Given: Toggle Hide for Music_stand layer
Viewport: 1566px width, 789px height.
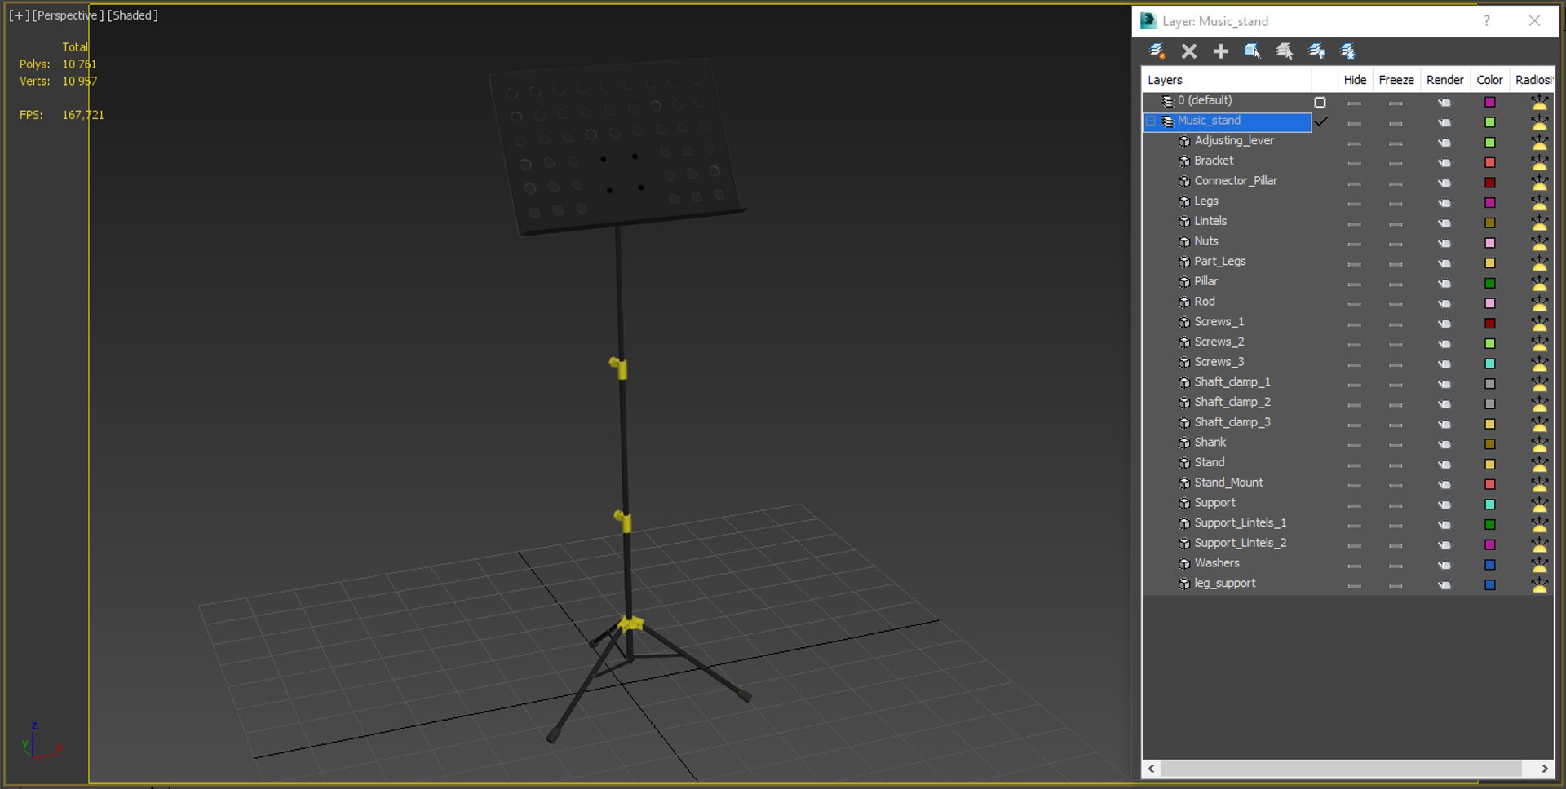Looking at the screenshot, I should [x=1355, y=123].
